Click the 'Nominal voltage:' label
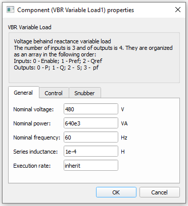The width and height of the screenshot is (188, 206). [x=33, y=109]
